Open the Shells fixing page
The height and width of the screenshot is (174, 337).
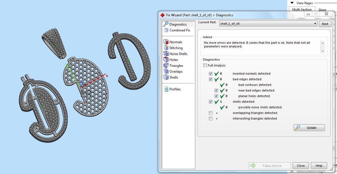click(x=171, y=77)
